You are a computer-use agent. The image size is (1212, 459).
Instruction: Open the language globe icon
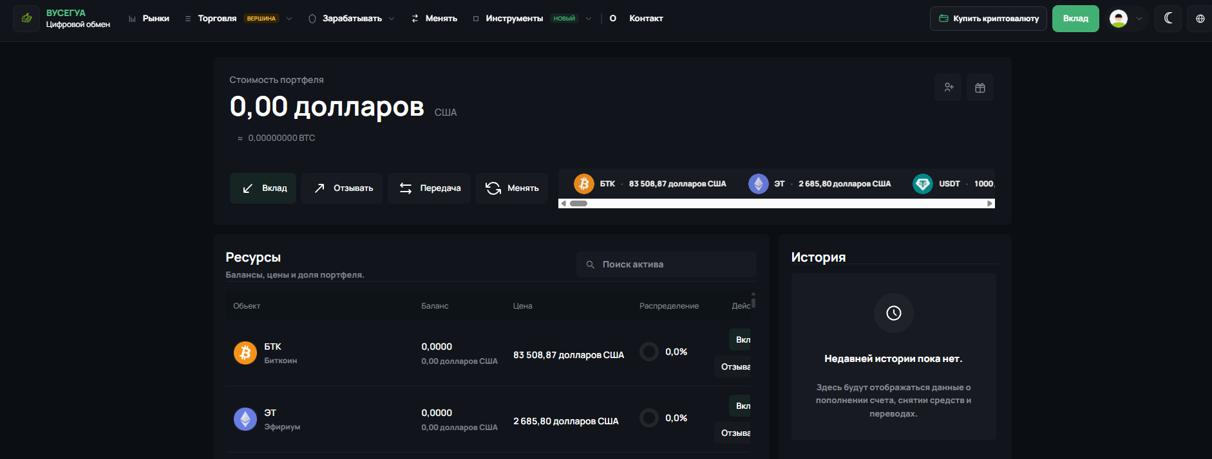click(x=1200, y=19)
